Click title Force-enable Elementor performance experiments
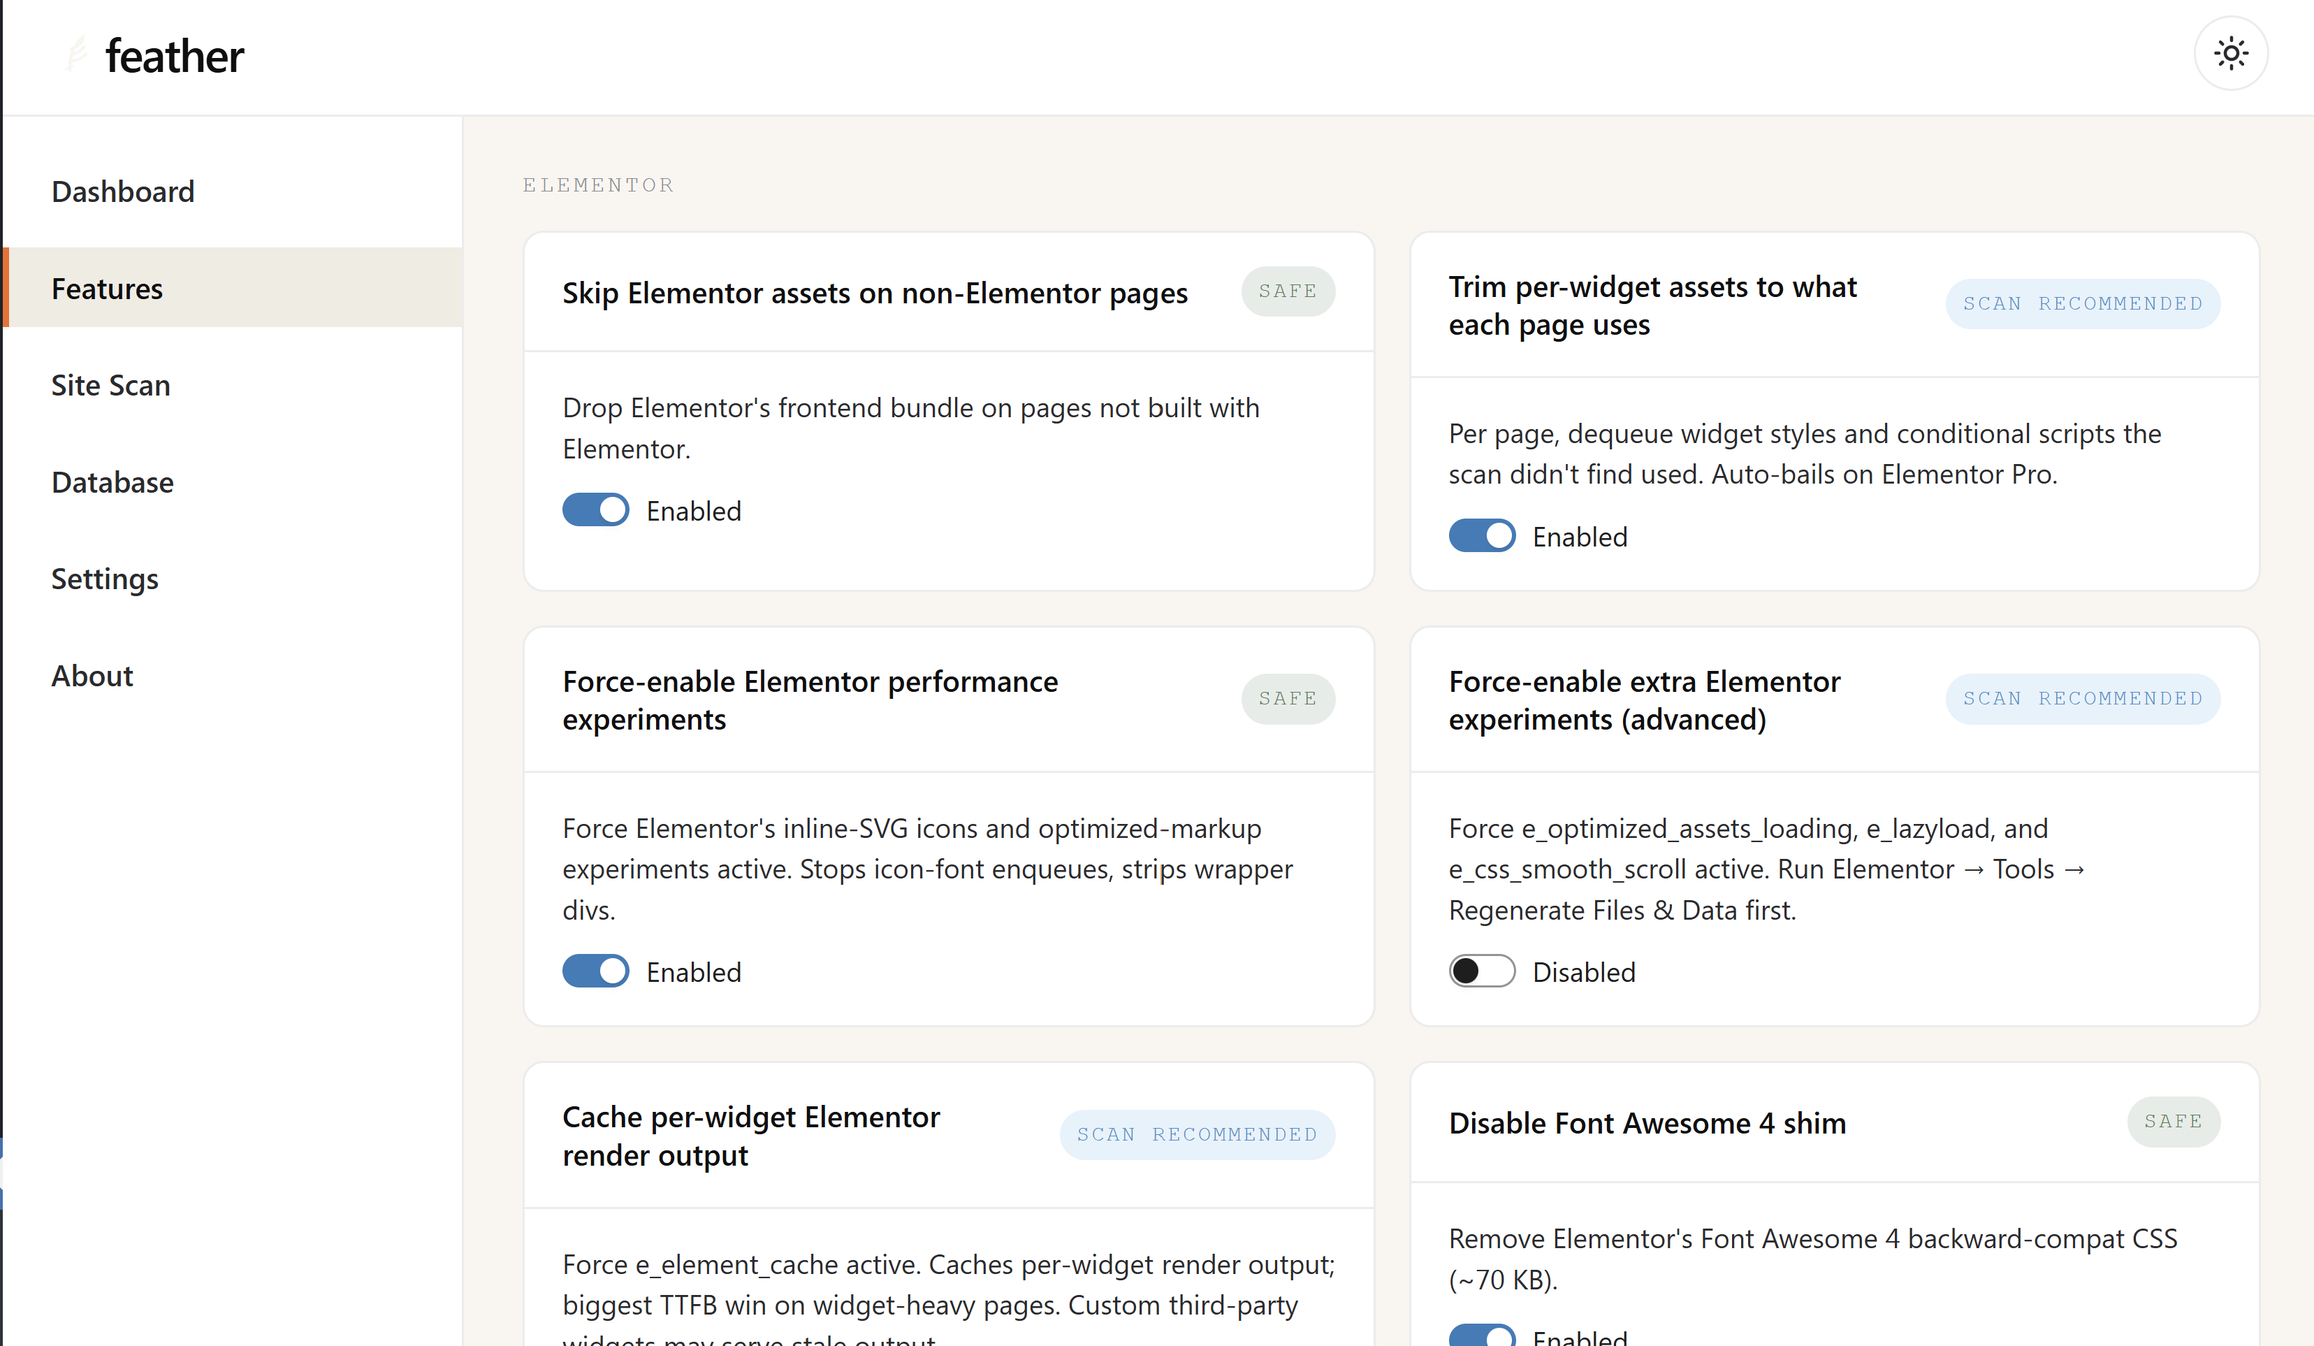The image size is (2314, 1346). click(x=810, y=700)
